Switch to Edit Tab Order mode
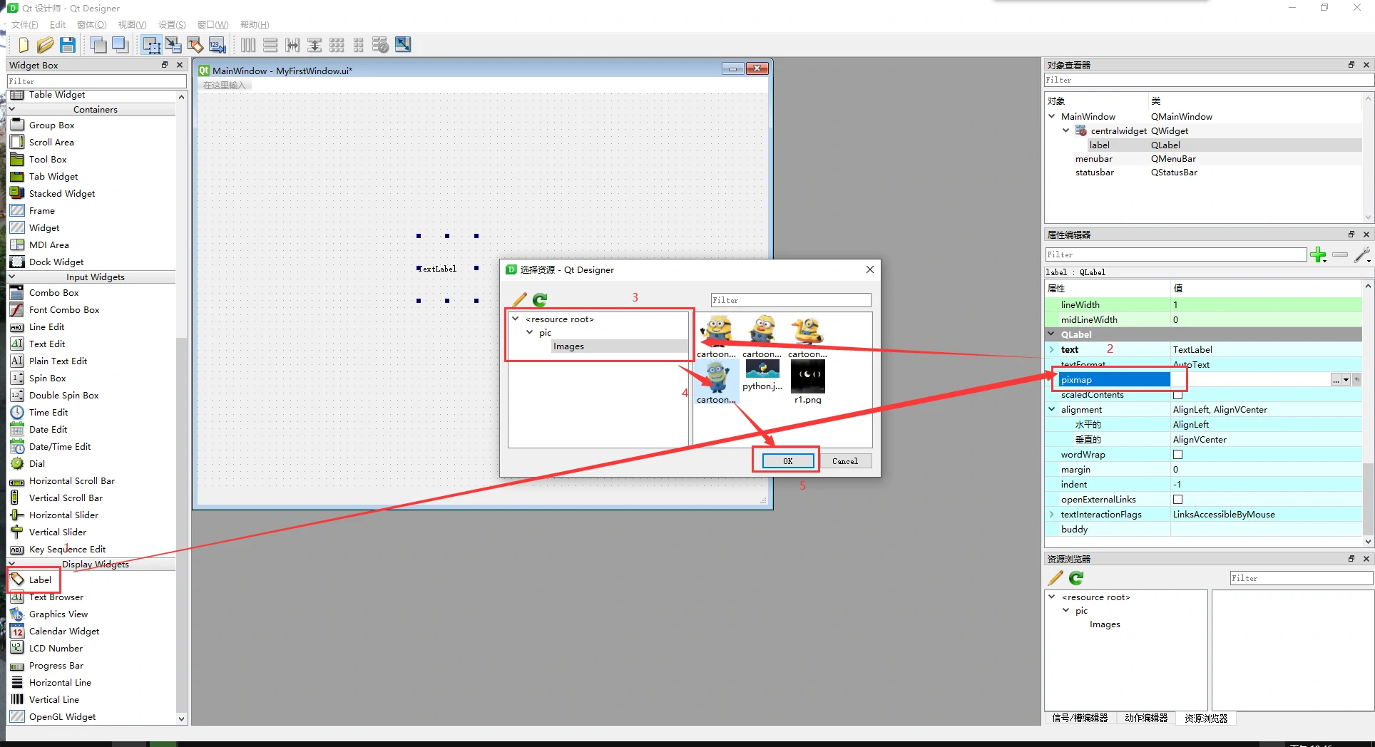The image size is (1375, 747). [218, 45]
